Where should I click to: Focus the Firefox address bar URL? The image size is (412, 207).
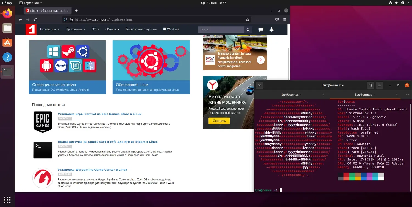click(157, 20)
